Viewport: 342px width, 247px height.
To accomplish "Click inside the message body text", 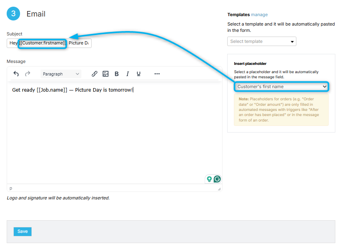I will pyautogui.click(x=72, y=90).
